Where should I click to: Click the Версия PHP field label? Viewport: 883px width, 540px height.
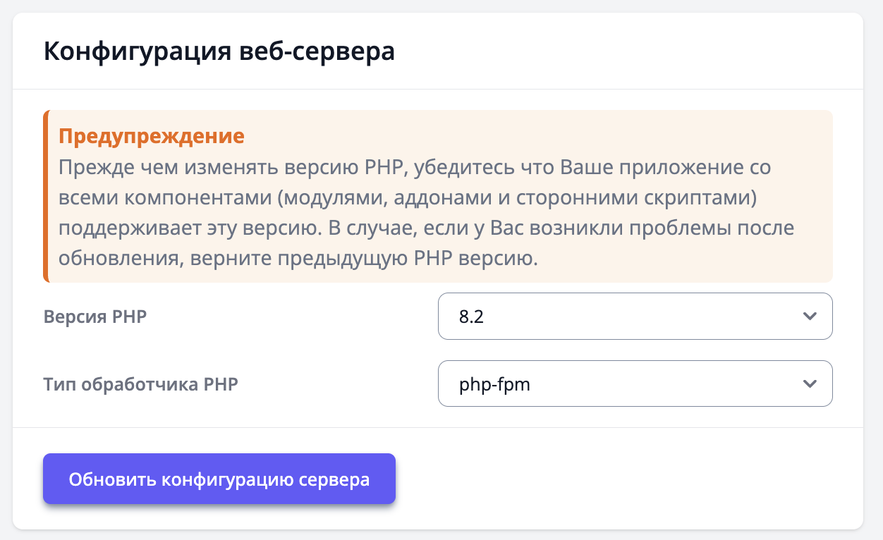95,317
